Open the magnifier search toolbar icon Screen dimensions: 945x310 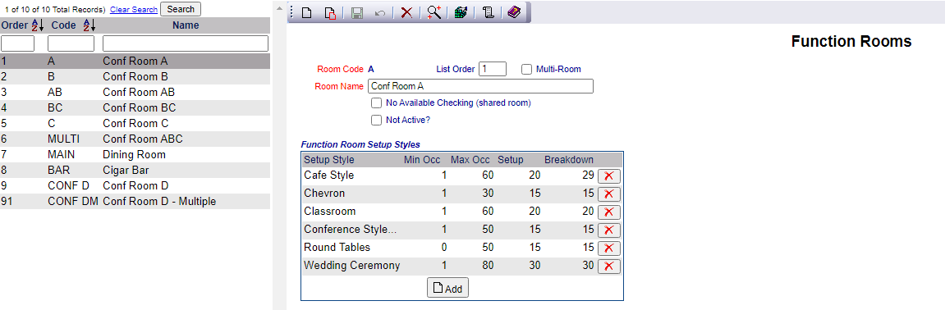434,12
